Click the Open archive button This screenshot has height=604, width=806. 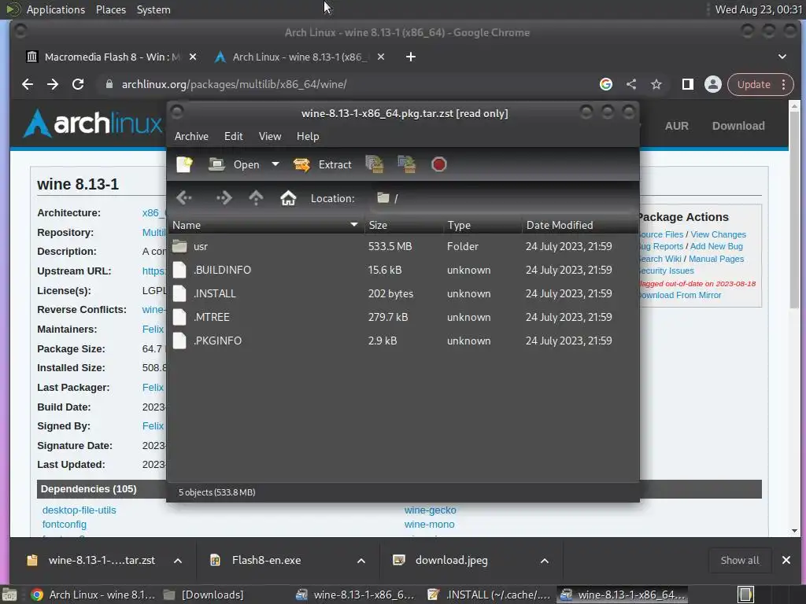click(234, 164)
